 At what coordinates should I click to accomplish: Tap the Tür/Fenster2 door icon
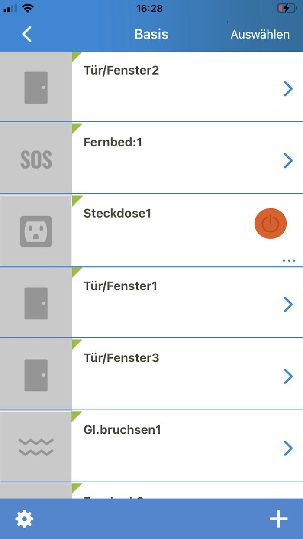tap(36, 88)
